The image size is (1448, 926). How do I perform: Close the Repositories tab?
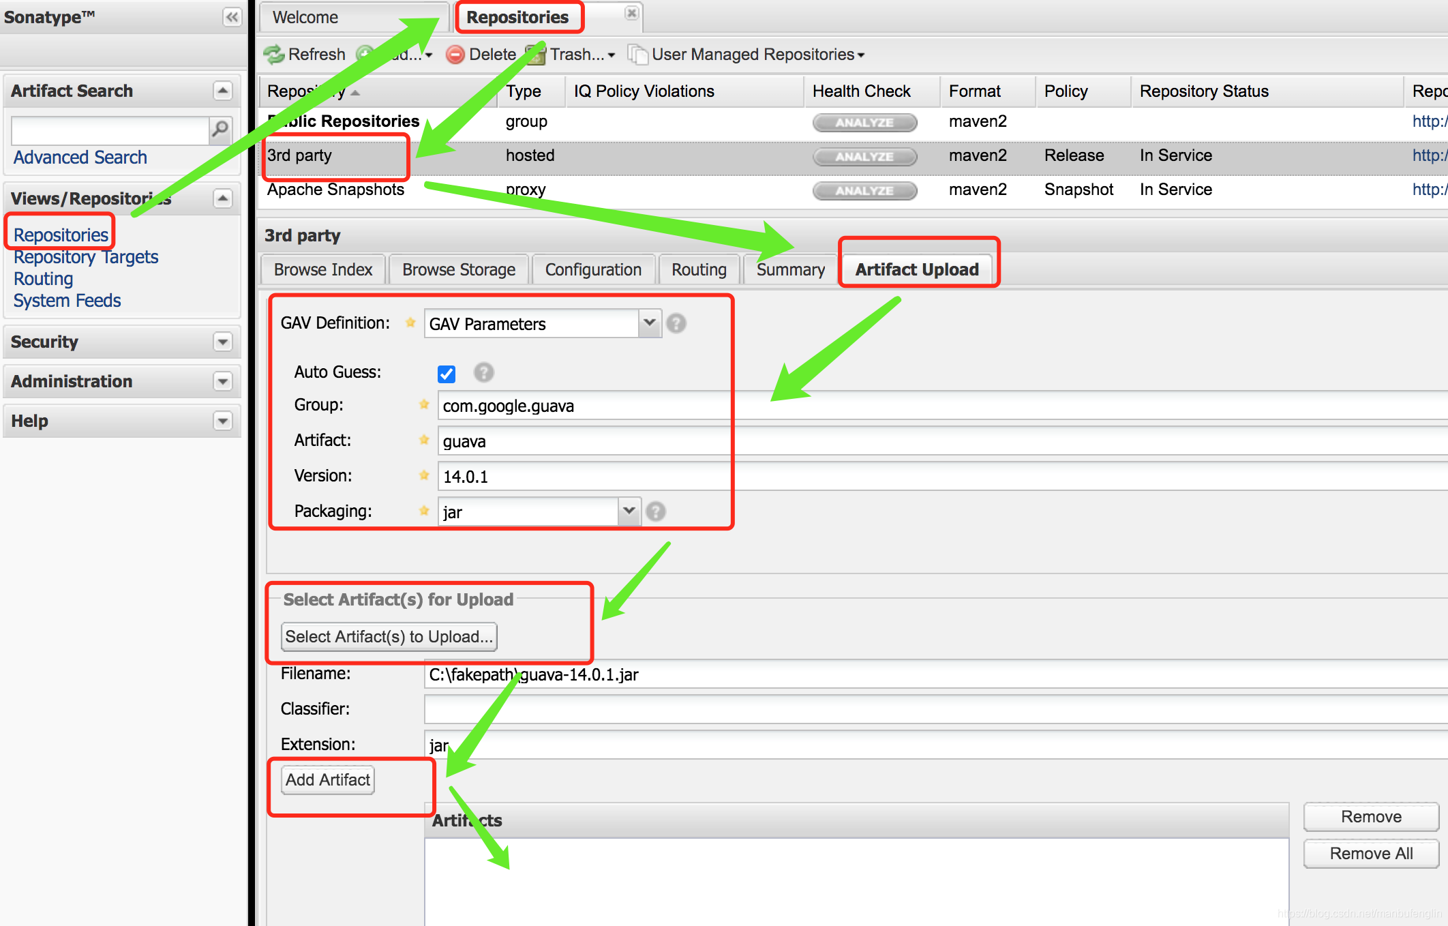click(631, 13)
